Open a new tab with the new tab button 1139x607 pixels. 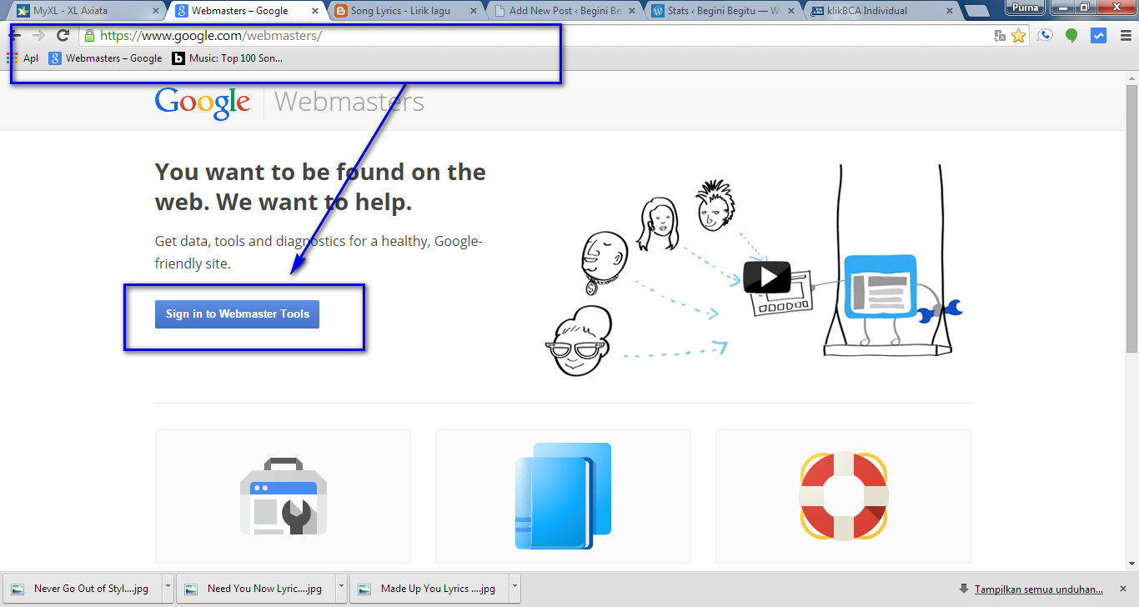coord(976,12)
